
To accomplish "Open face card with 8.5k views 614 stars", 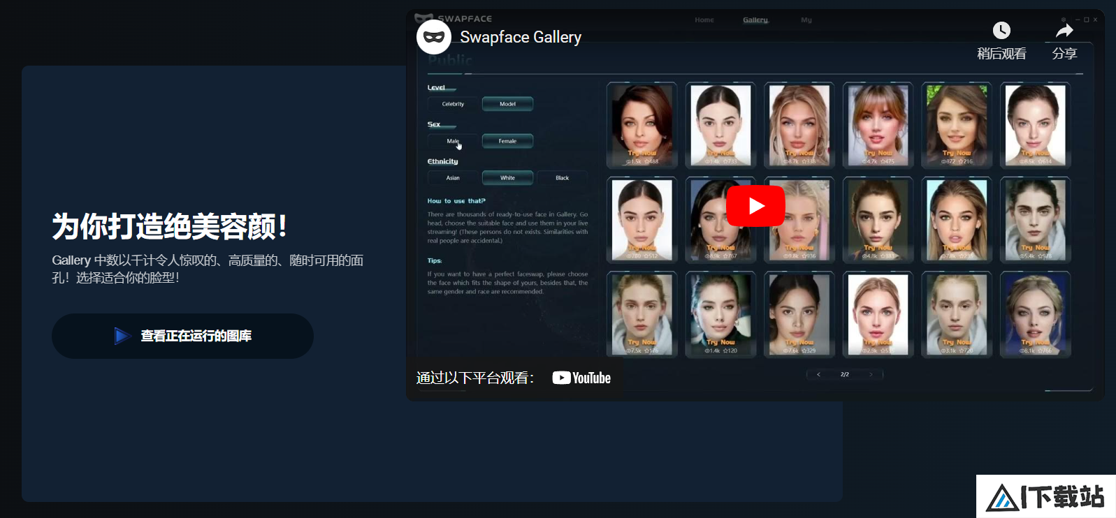I will (x=1035, y=126).
